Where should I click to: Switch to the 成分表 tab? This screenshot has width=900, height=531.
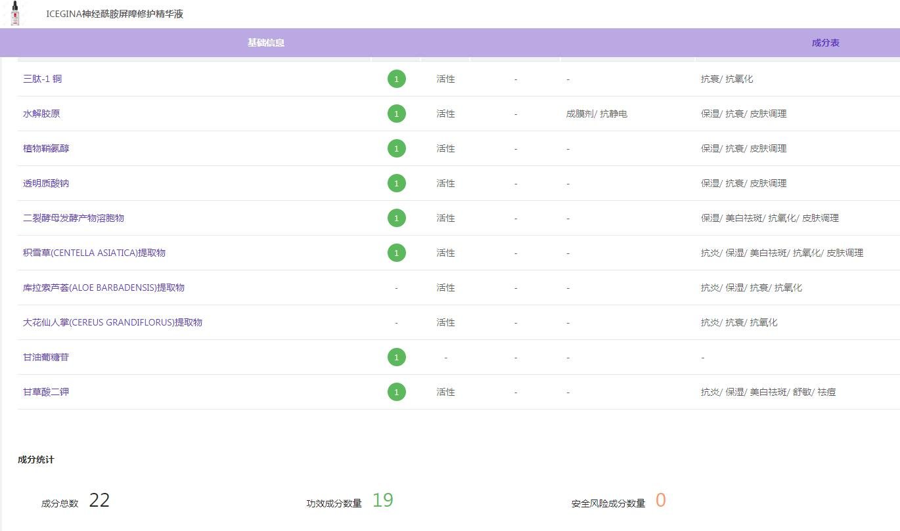pyautogui.click(x=825, y=43)
